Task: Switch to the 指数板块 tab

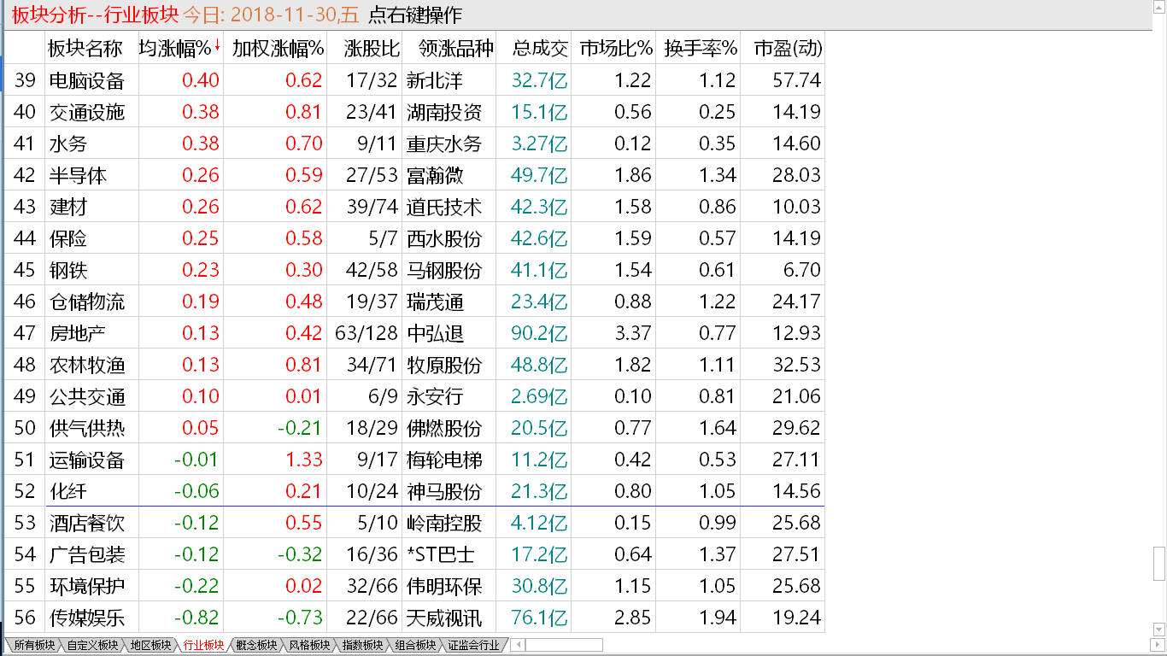Action: coord(362,646)
